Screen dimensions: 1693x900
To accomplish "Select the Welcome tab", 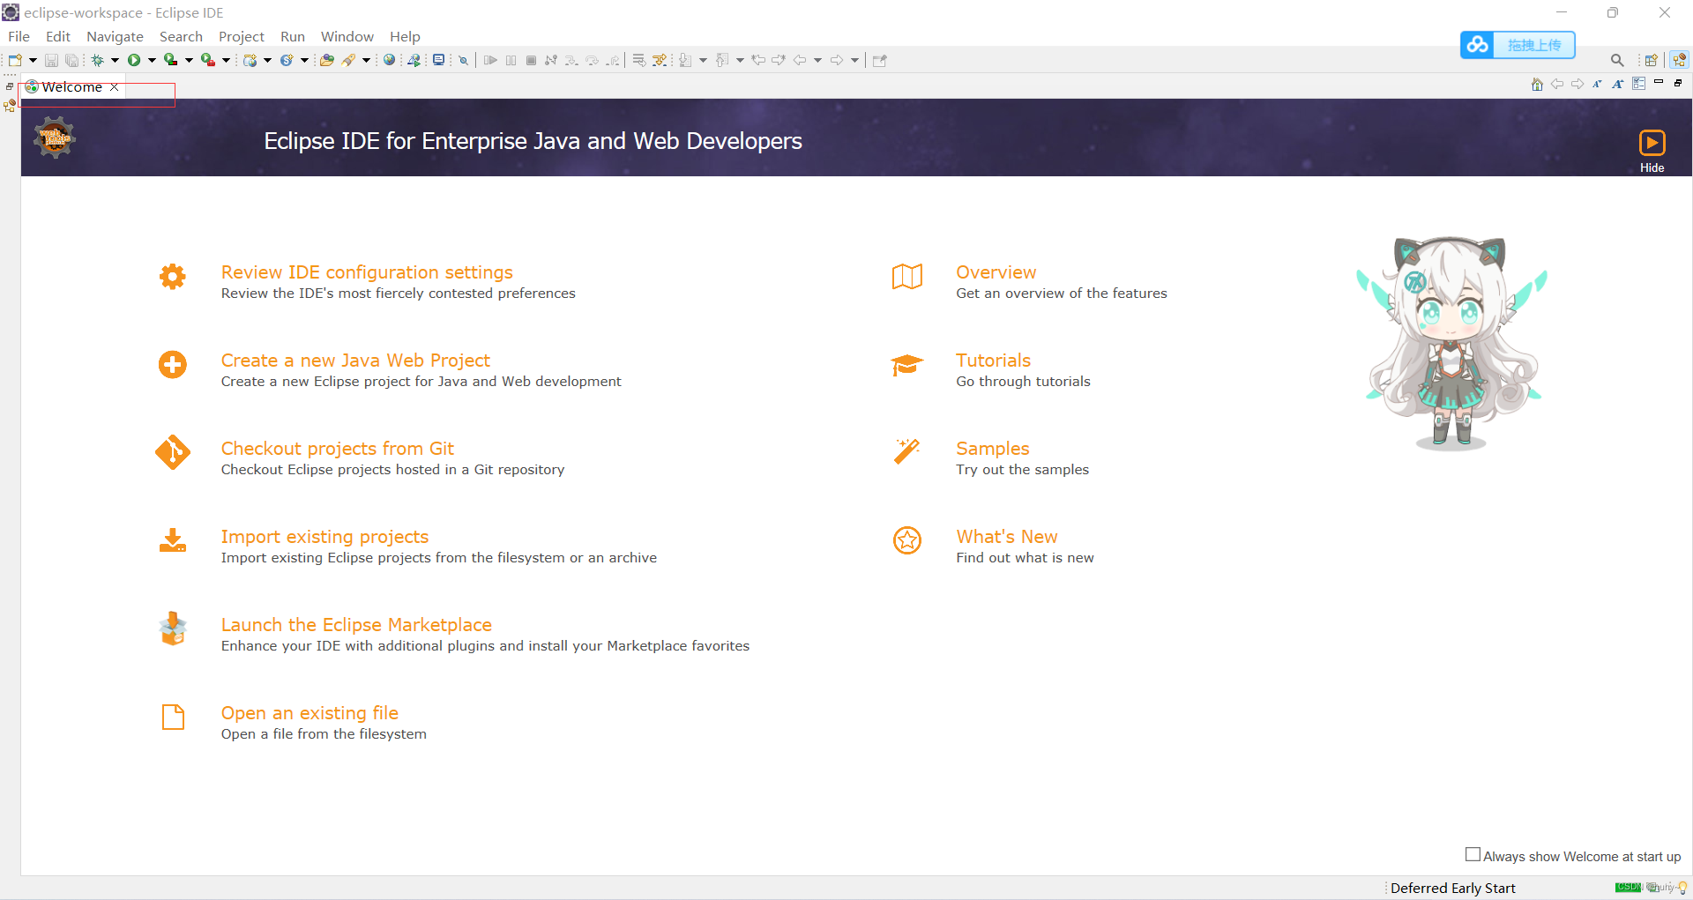I will [x=71, y=87].
